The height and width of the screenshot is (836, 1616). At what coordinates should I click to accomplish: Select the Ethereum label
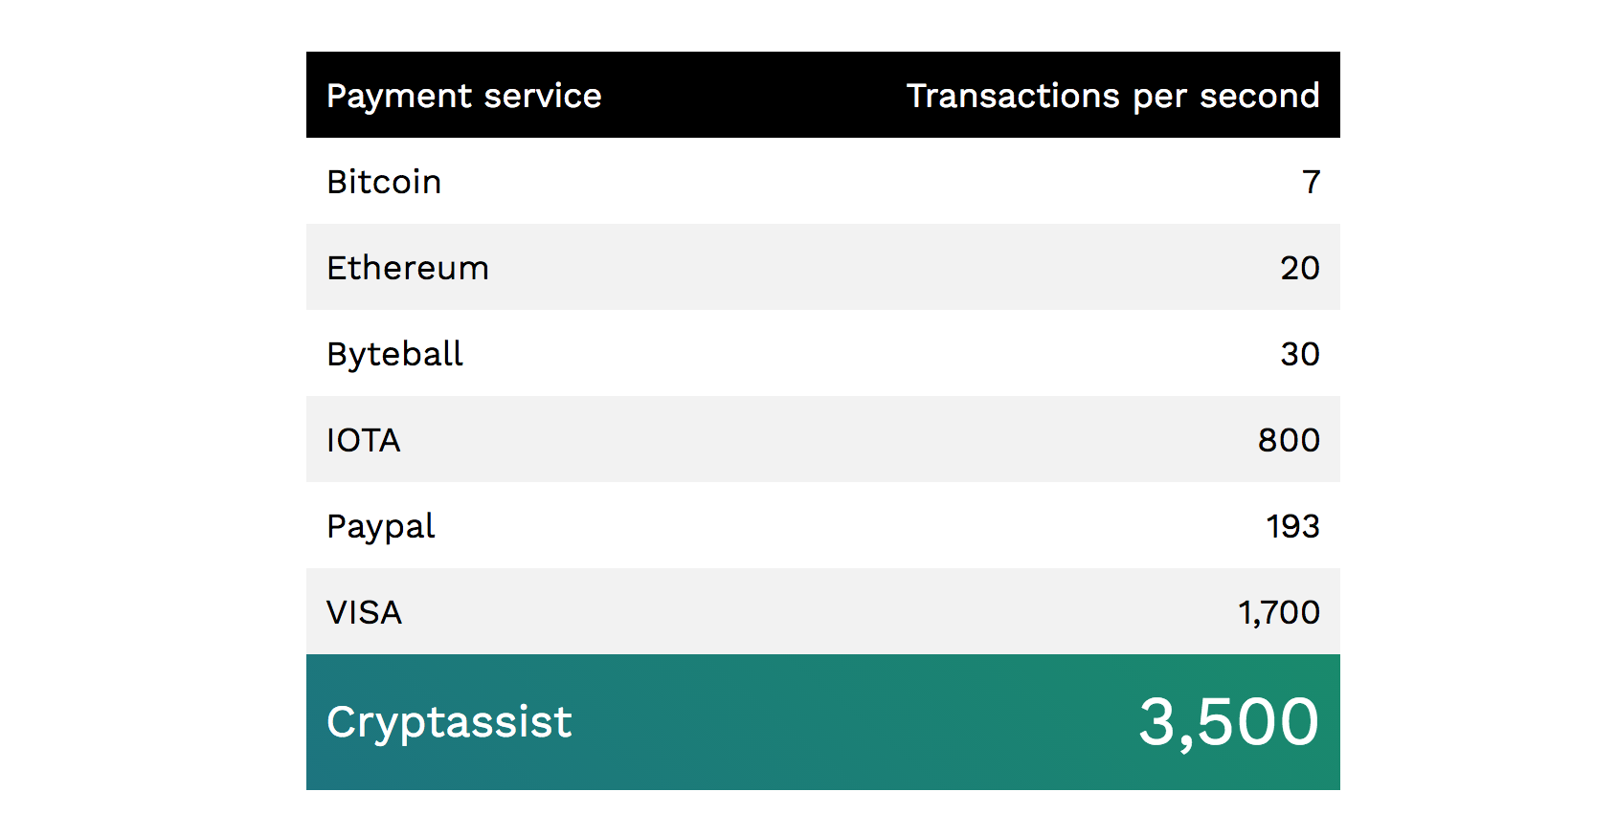[408, 268]
